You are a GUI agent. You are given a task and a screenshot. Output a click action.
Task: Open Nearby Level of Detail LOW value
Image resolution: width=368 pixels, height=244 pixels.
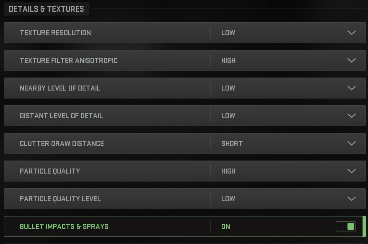tap(228, 88)
